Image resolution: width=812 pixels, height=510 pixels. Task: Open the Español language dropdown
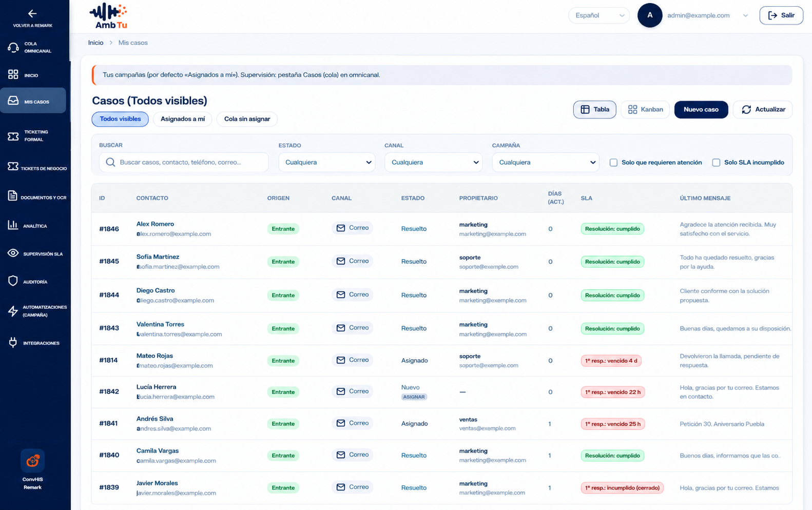(x=599, y=15)
